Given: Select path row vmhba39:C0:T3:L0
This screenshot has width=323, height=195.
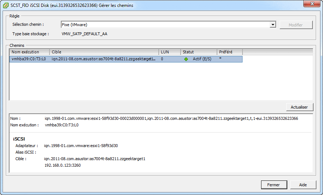Looking at the screenshot, I should coord(126,59).
